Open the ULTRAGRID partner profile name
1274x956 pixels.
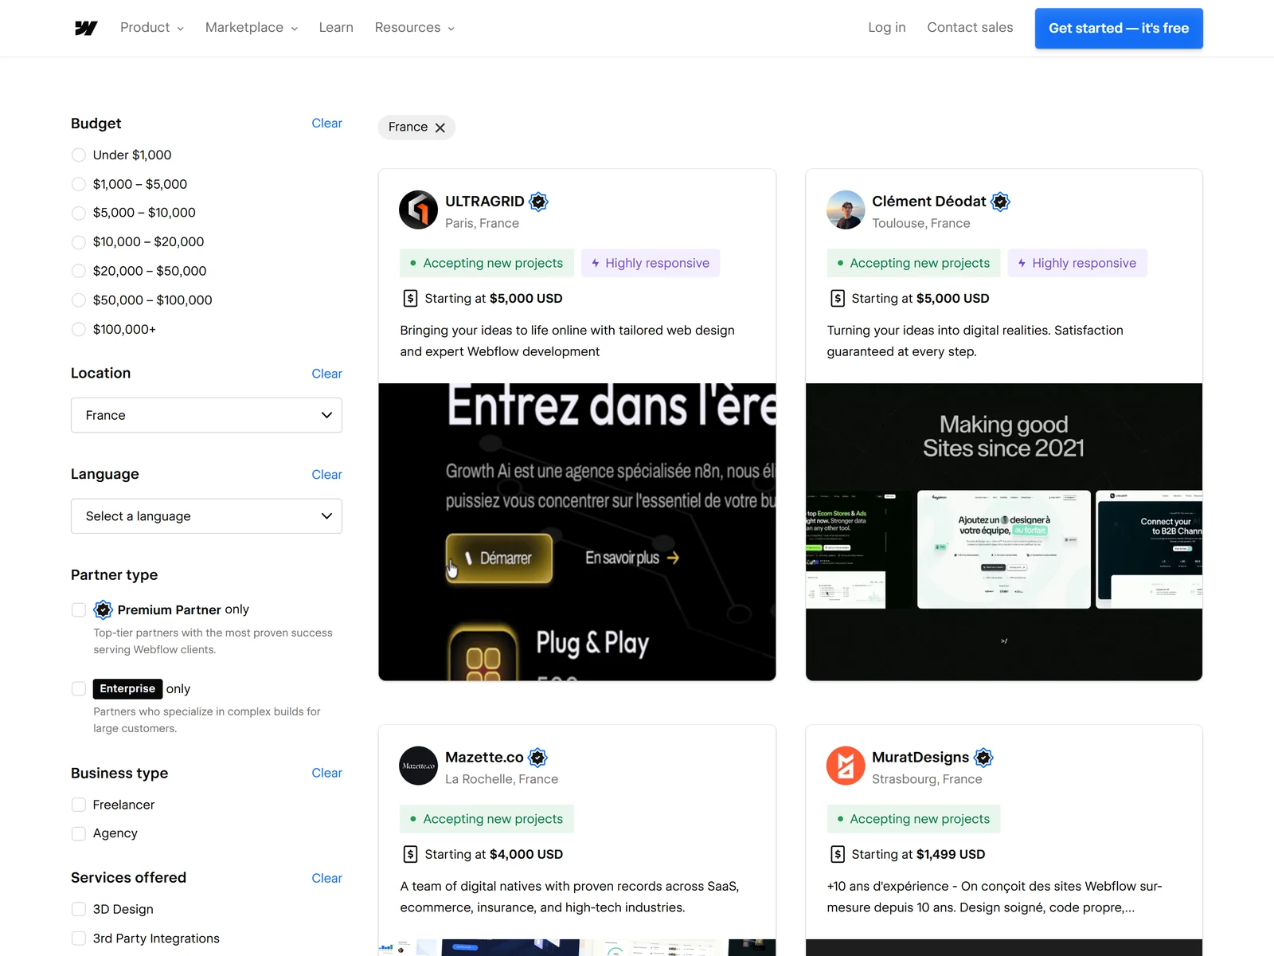484,202
